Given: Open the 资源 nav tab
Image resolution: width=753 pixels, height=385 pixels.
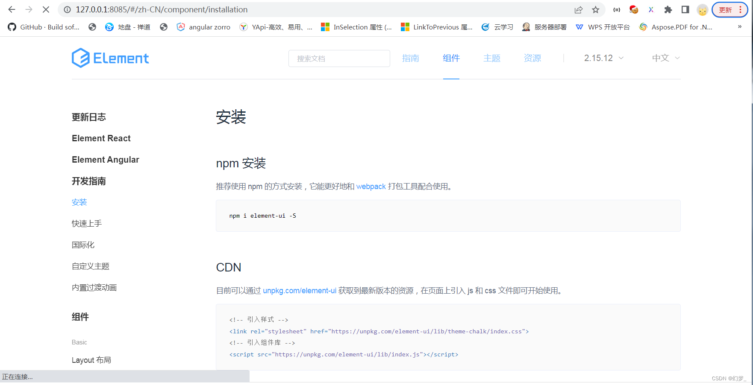Looking at the screenshot, I should coord(532,58).
